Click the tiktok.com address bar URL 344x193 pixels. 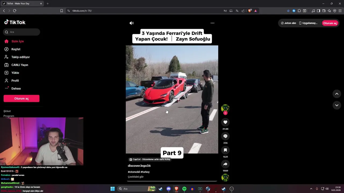coord(82,11)
